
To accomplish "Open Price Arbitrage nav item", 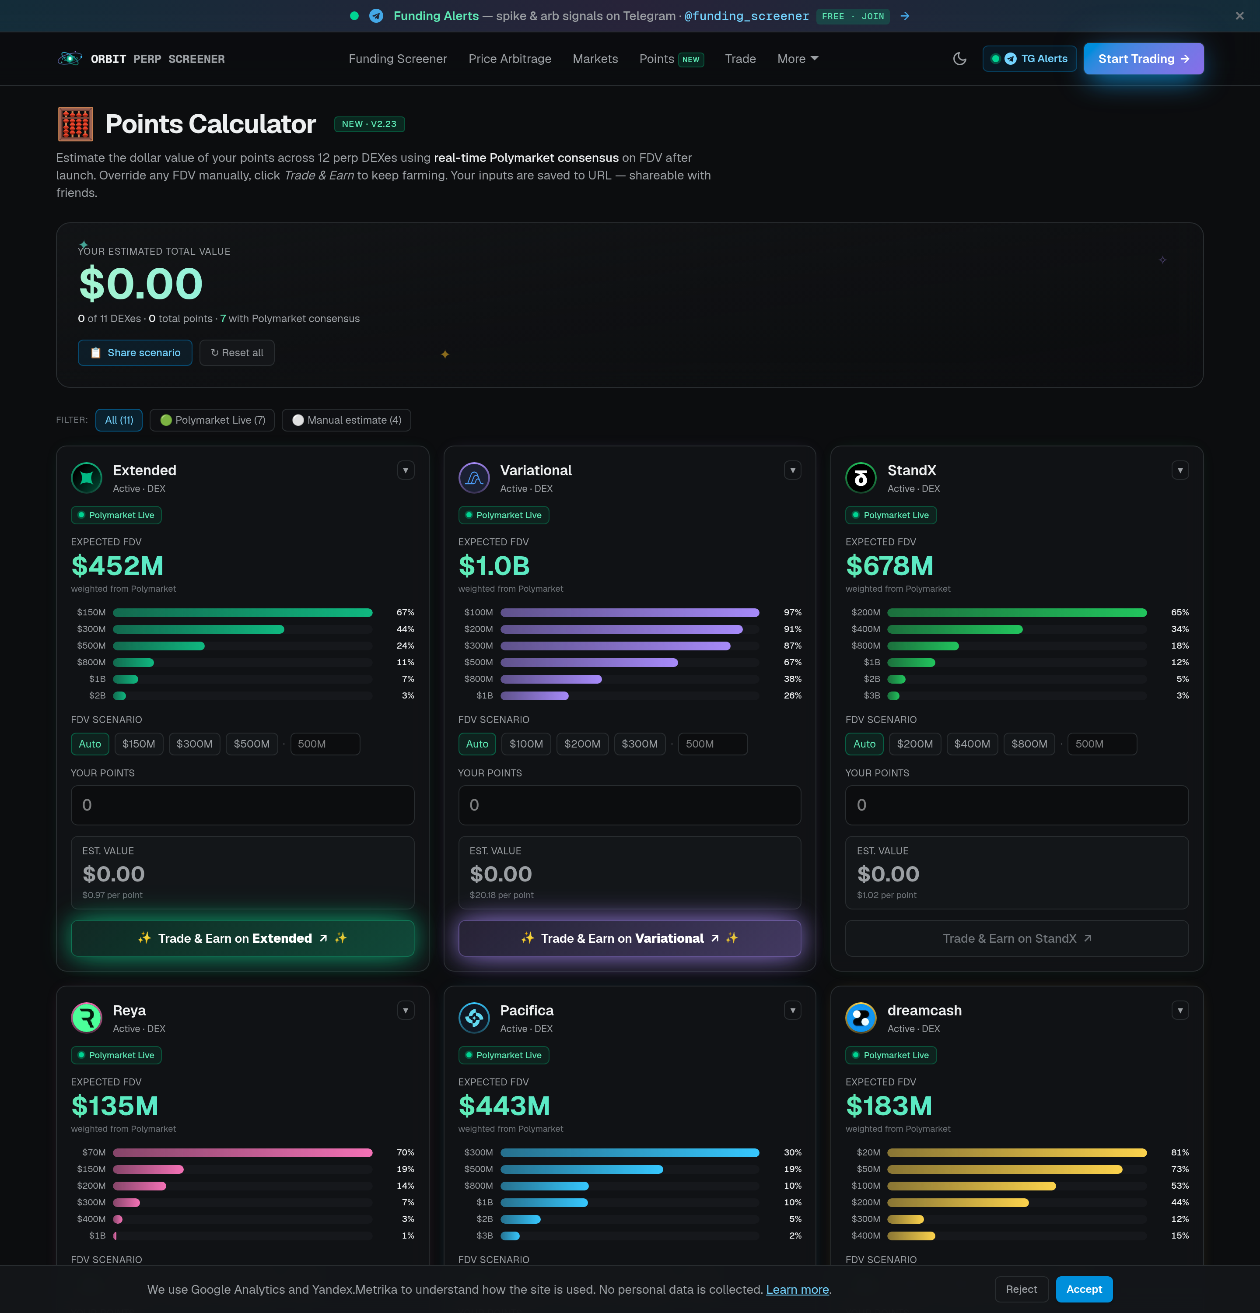I will (510, 59).
